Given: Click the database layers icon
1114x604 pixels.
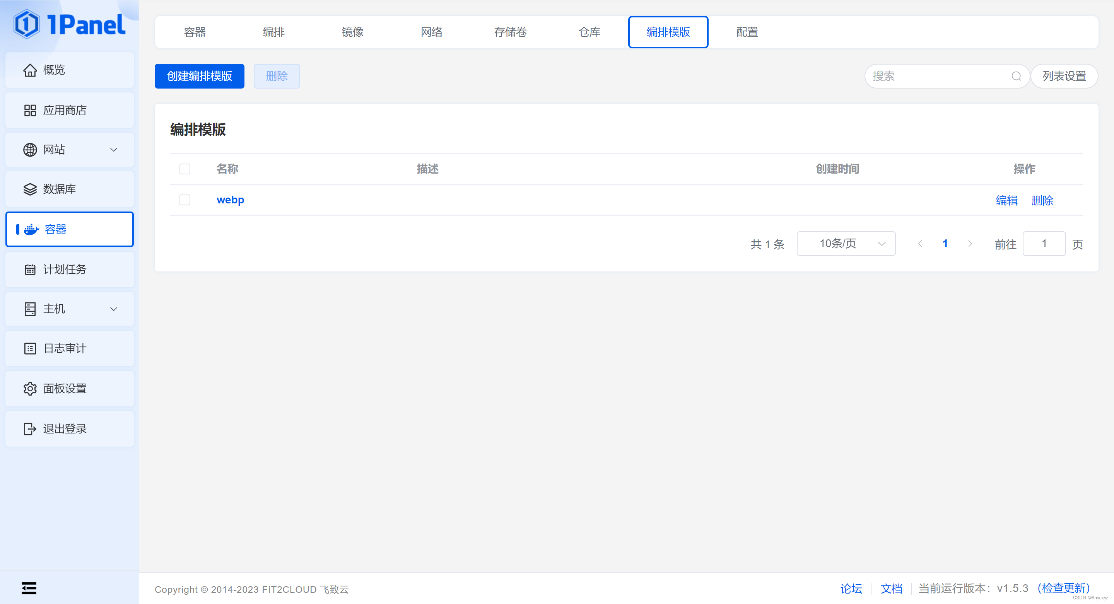Looking at the screenshot, I should pyautogui.click(x=30, y=189).
